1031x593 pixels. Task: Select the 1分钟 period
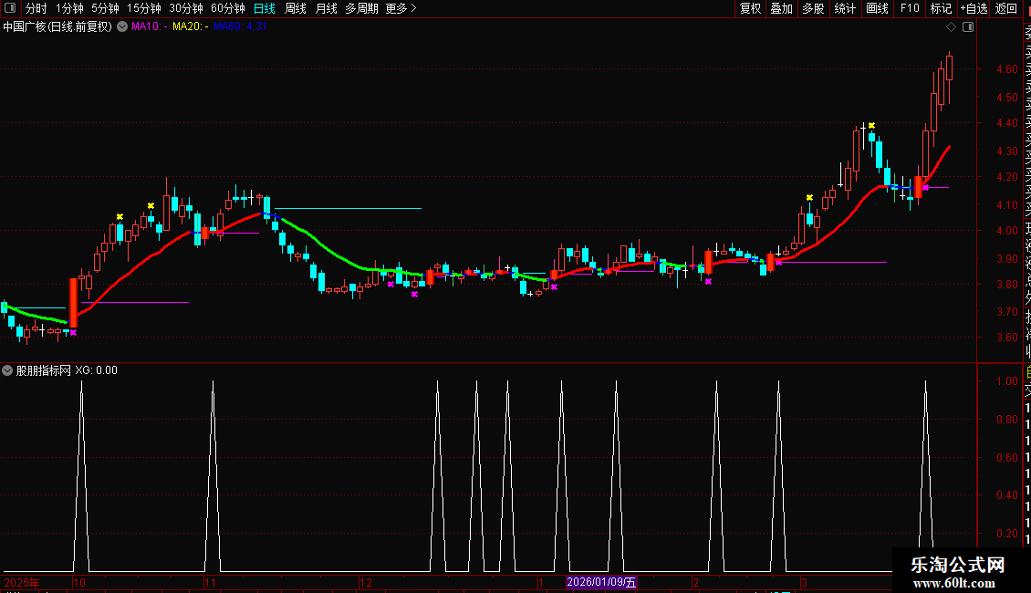69,8
